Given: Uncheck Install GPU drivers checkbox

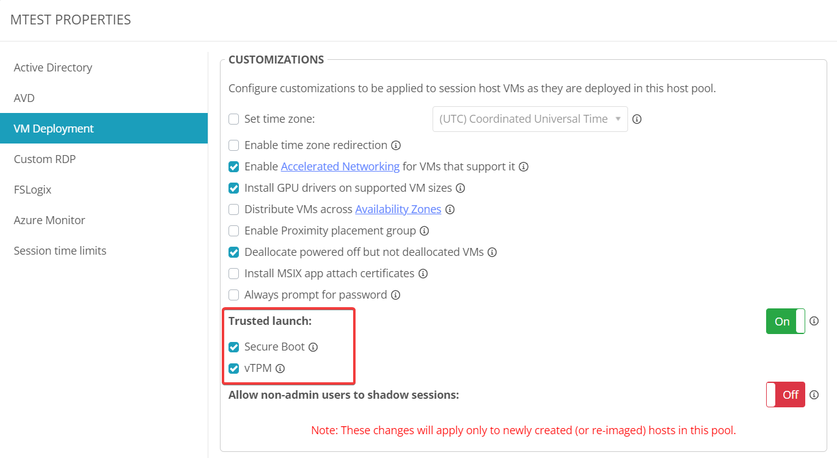Looking at the screenshot, I should [233, 188].
